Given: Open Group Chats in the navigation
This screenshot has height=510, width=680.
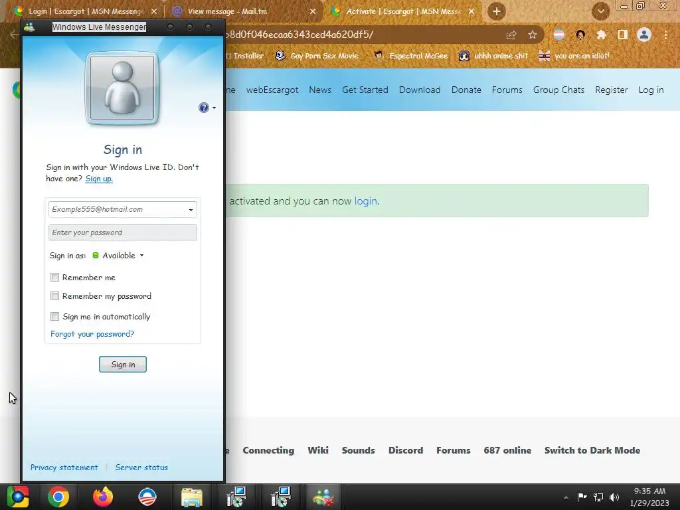Looking at the screenshot, I should (558, 90).
